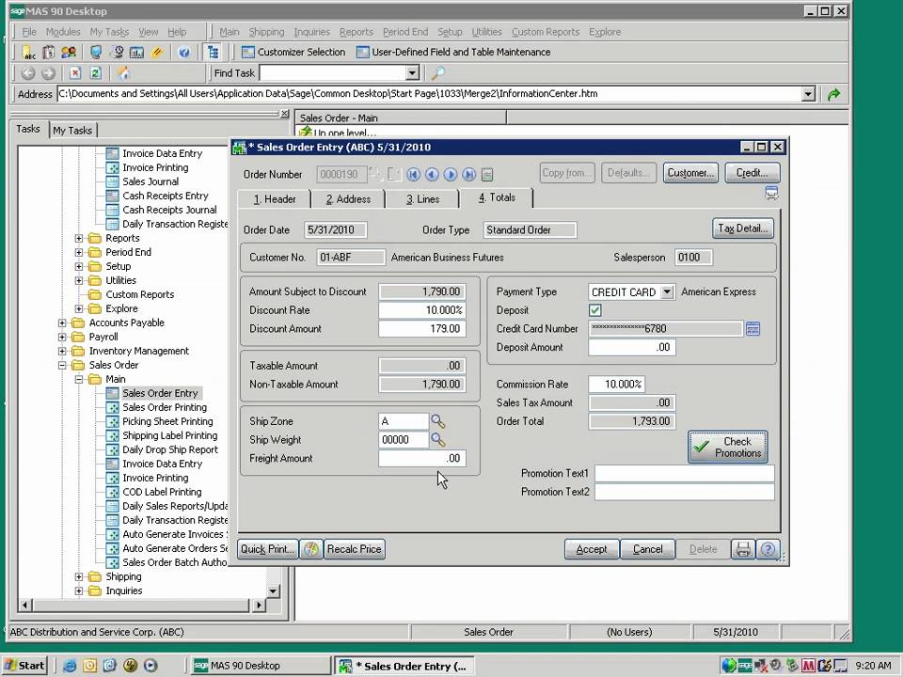Click the Freight Amount field
Image resolution: width=903 pixels, height=677 pixels.
point(421,458)
